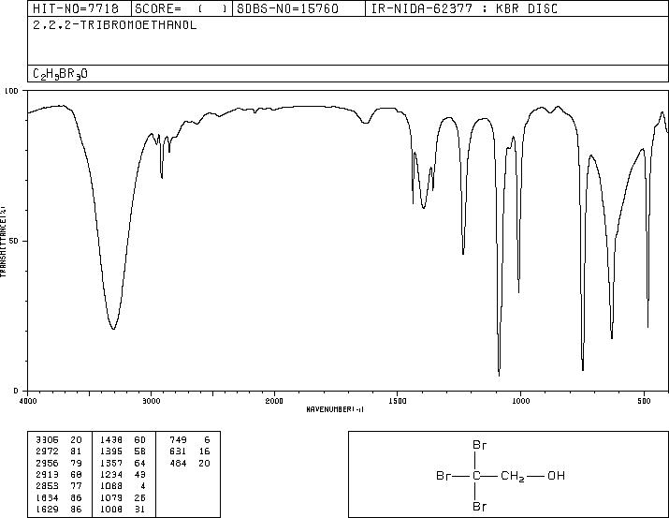
Task: Select the 2,2,2-TRIBROMOETHANOL compound name
Action: coord(114,25)
